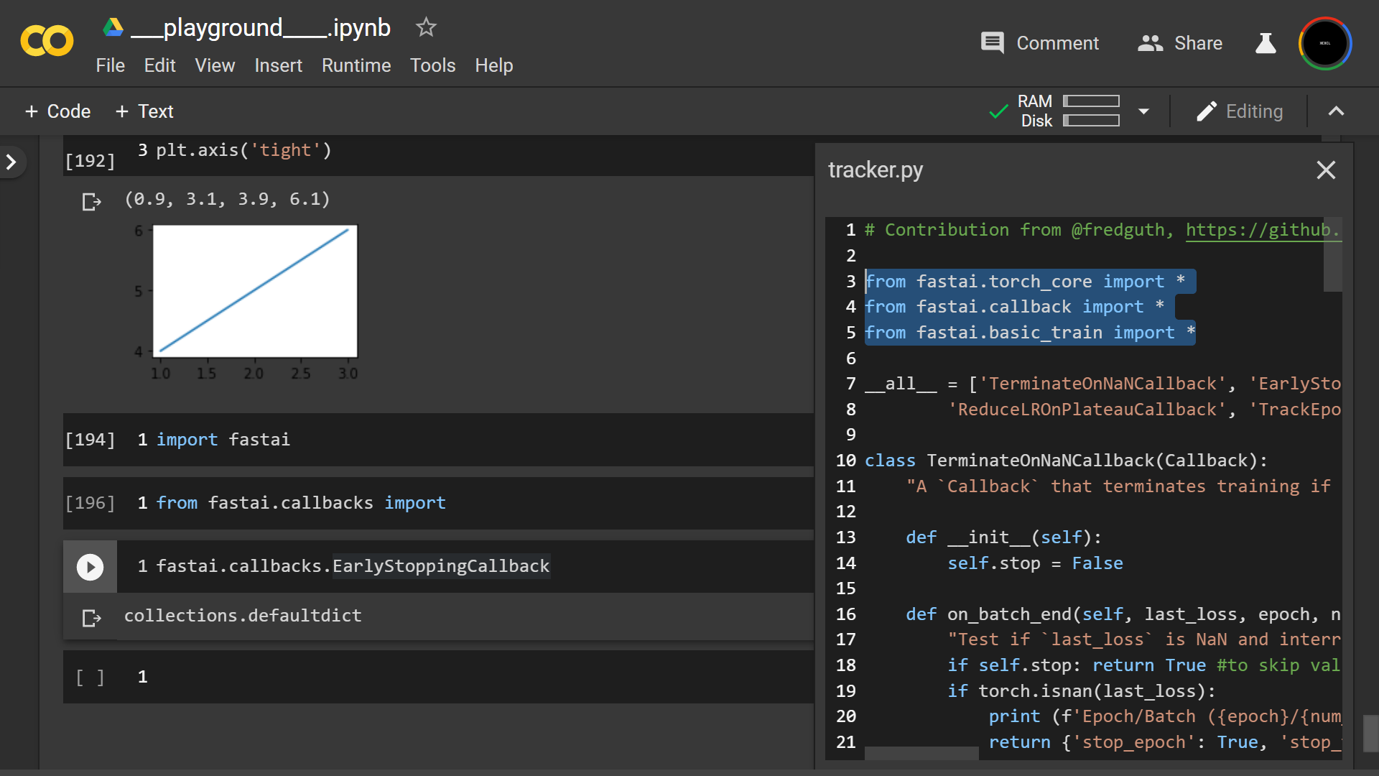Click the (0.9, 3.1, 3.9, 6.1) output
The width and height of the screenshot is (1379, 776).
tap(227, 199)
